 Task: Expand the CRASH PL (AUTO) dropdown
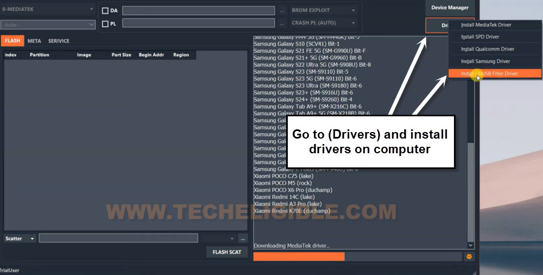point(324,23)
